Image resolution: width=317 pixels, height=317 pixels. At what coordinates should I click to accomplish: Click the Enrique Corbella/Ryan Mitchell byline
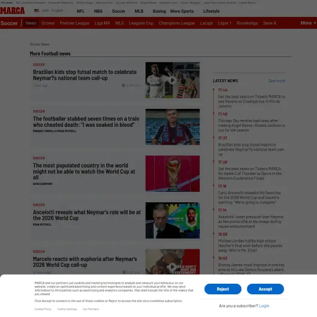54,131
